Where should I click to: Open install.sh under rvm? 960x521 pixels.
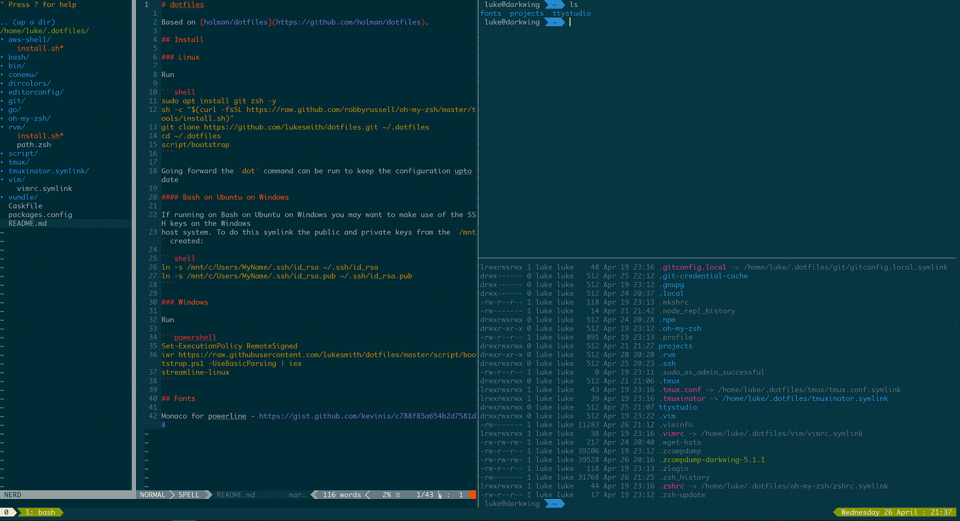point(40,135)
